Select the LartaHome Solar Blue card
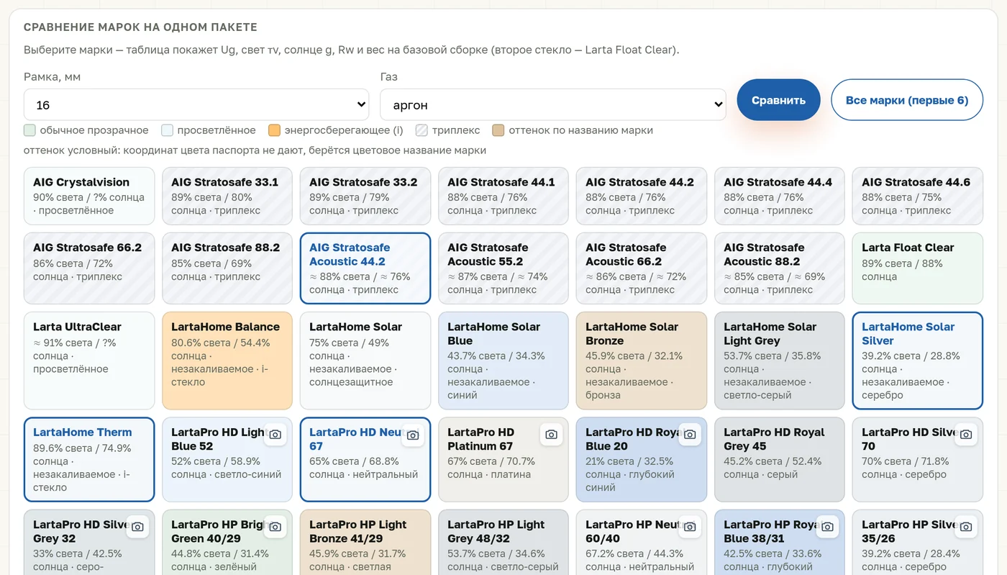The width and height of the screenshot is (1007, 575). coord(503,361)
